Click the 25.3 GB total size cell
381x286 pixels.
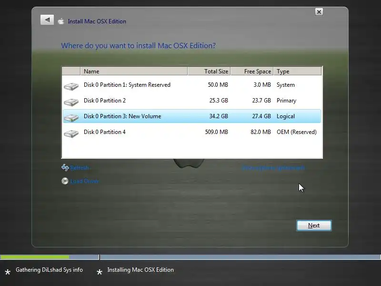[219, 101]
